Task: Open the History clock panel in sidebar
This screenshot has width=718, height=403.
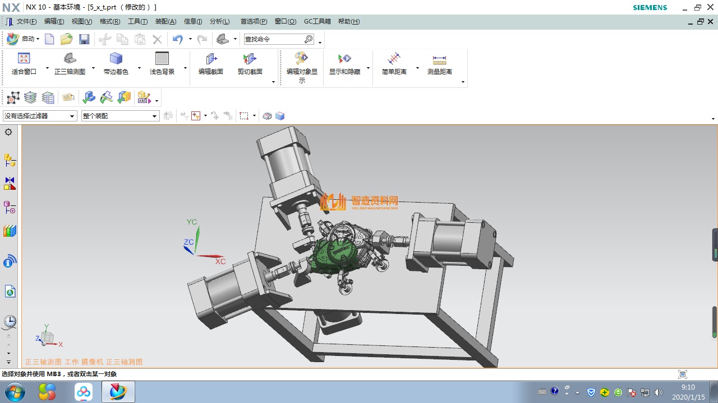Action: 10,321
